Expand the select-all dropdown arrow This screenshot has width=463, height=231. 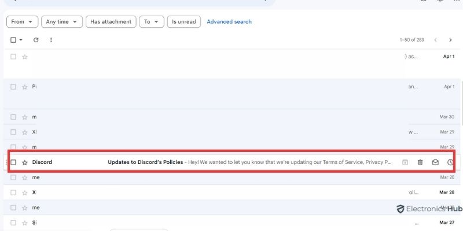(21, 40)
